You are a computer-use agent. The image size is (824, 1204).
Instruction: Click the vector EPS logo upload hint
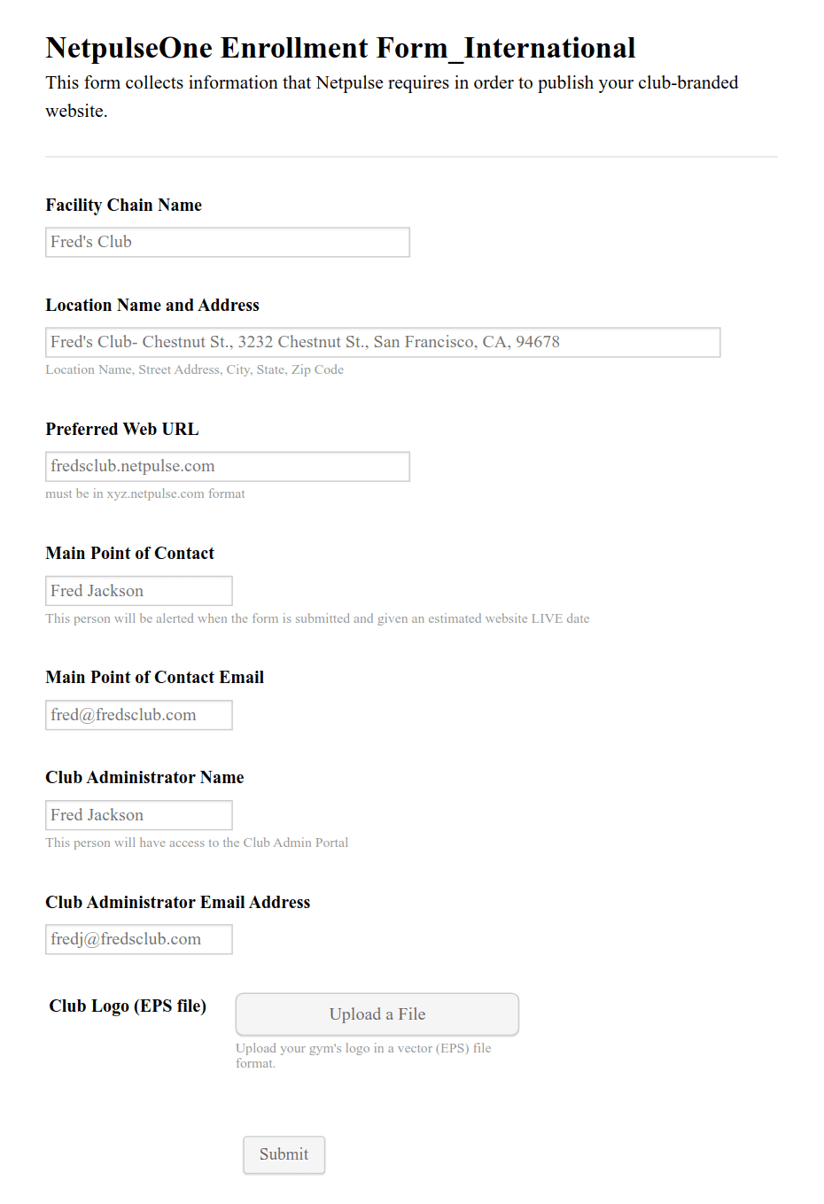[x=363, y=1055]
